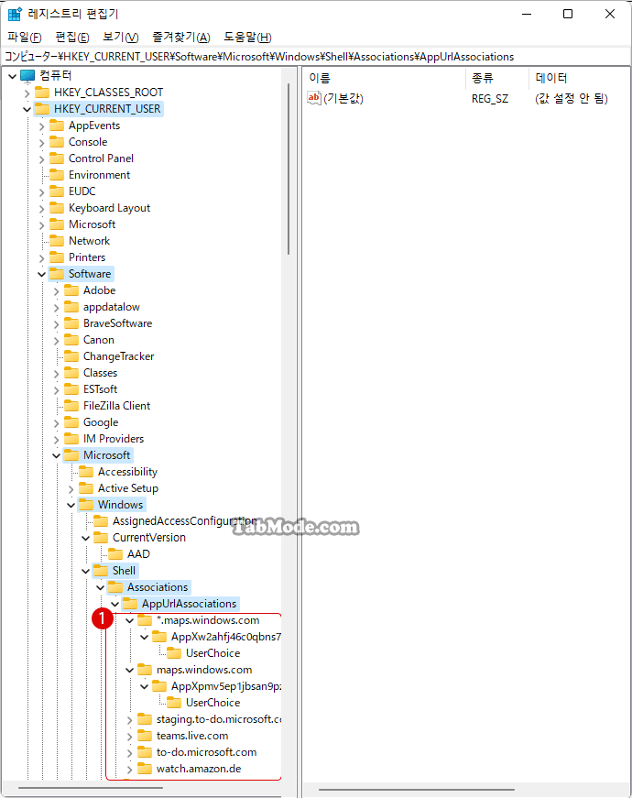Select the Associations key
632x798 pixels.
coord(158,586)
